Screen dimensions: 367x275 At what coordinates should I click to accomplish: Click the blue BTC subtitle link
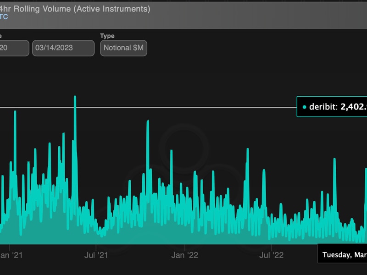[4, 17]
